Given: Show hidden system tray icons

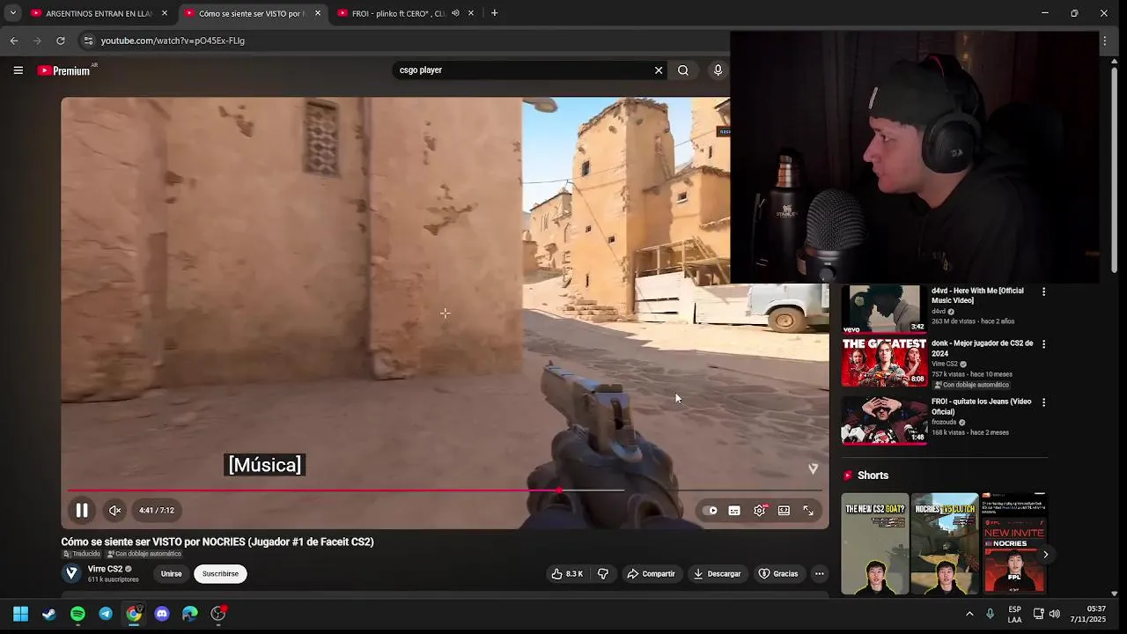Looking at the screenshot, I should tap(969, 614).
